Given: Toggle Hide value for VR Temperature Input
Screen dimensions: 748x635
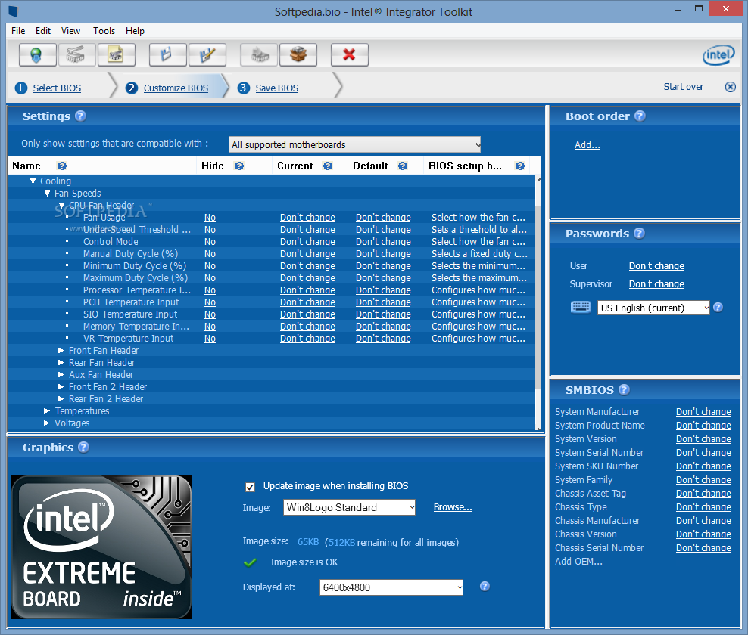Looking at the screenshot, I should tap(210, 338).
